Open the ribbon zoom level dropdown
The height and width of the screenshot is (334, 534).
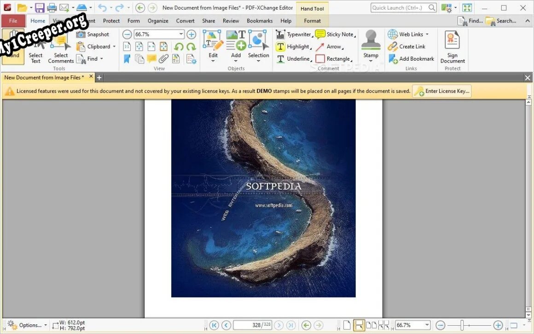181,34
